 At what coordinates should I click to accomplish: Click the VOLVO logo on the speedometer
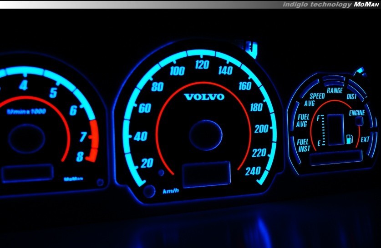[x=204, y=97]
